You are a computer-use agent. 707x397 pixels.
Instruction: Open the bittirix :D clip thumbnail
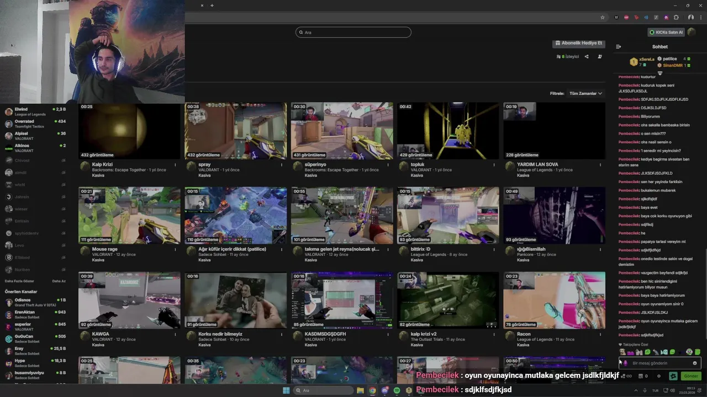448,216
